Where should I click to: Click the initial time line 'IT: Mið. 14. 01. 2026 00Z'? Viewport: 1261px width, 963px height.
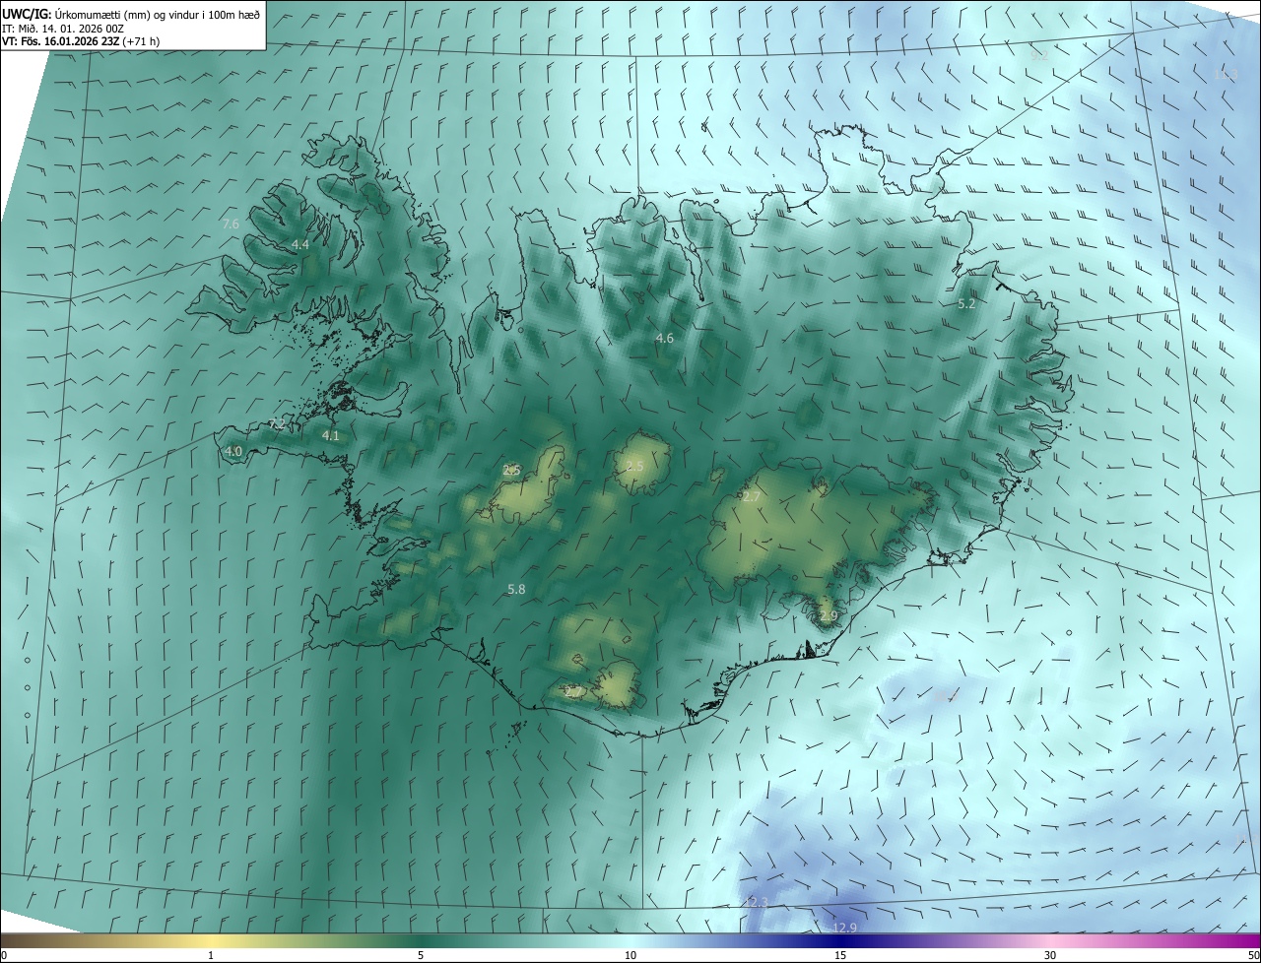(63, 28)
